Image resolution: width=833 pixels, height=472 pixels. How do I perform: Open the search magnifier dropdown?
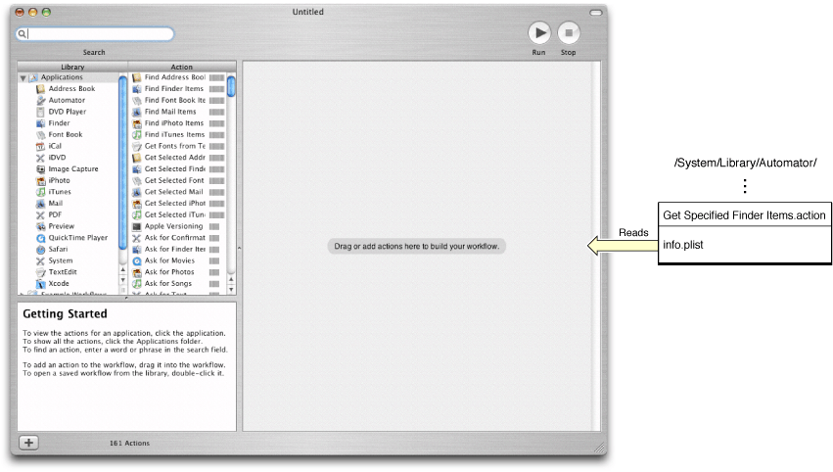coord(22,34)
